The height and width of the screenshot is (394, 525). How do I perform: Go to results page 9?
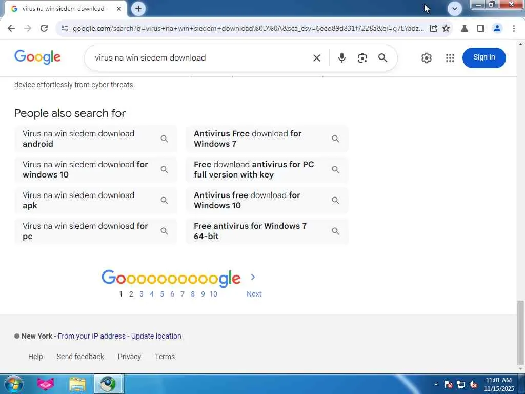tap(203, 294)
